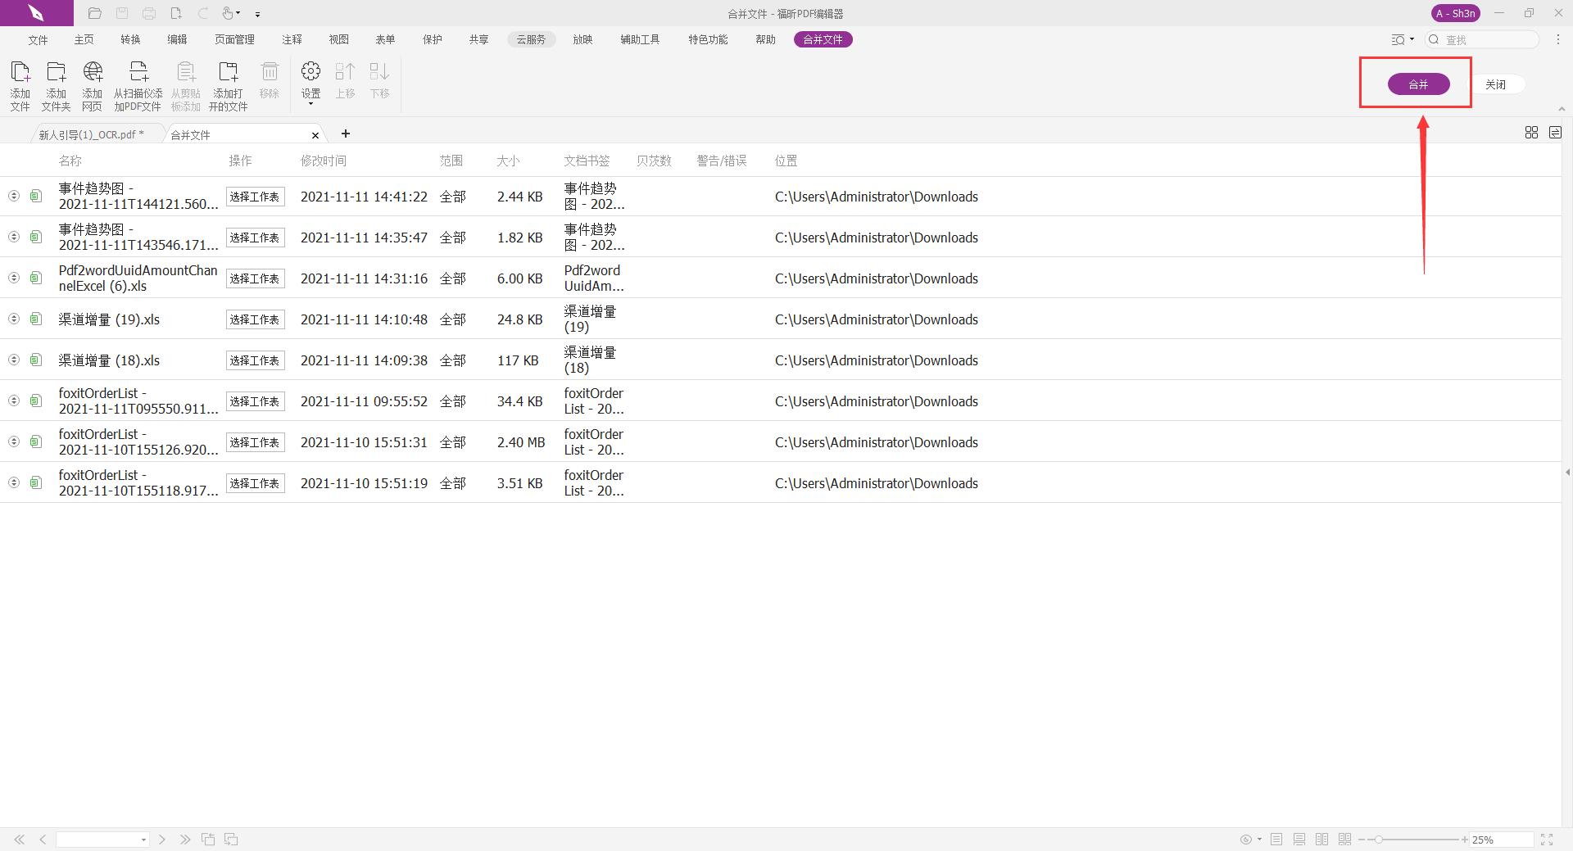Switch to the 新人引导(1)_OCR.pdf document tab

coord(92,134)
